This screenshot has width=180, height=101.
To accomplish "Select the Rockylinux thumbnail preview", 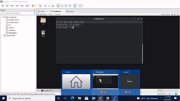I will 105,81.
